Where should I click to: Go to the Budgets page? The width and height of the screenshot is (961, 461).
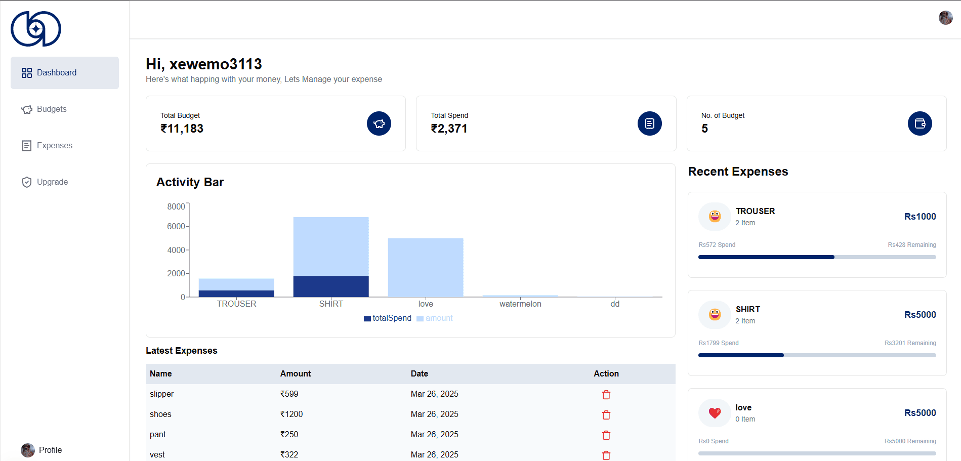[51, 109]
